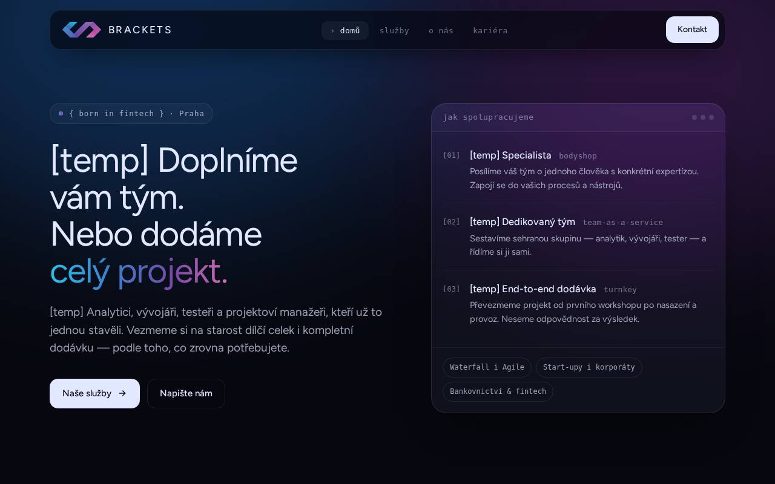
Task: Click the description starting 'Sestavíme sehranou skupinu'
Action: [588, 245]
